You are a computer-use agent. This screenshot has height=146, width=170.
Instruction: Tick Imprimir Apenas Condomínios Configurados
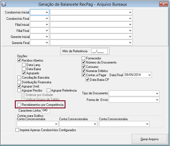click(18, 130)
